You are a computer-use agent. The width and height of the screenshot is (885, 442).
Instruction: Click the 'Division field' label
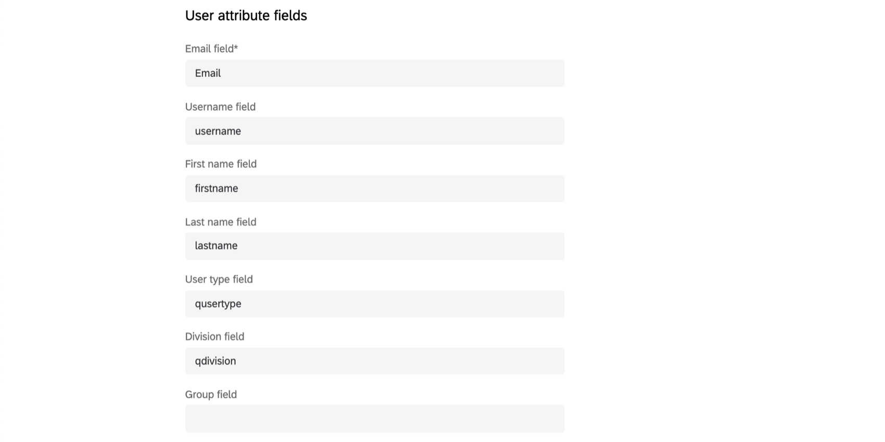[214, 336]
